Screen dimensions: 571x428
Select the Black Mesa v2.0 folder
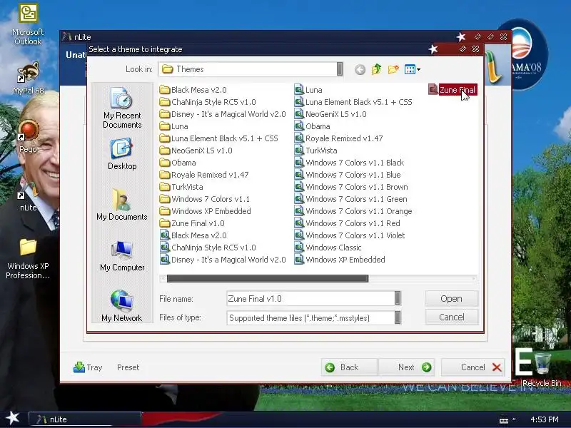coord(193,90)
